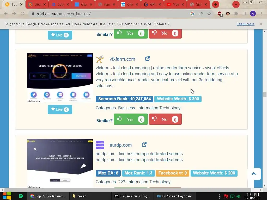Screen dimensions: 267x200
Task: Open the uBlock shield extension icon
Action: coord(220,14)
